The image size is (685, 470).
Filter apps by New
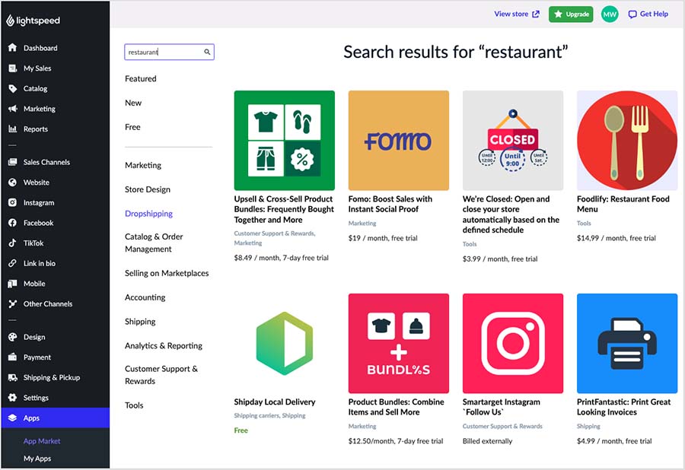point(132,103)
